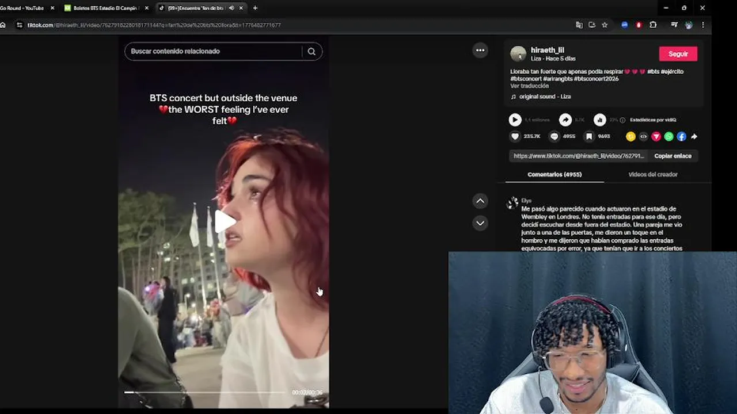737x414 pixels.
Task: Like the video with the heart icon
Action: 515,136
